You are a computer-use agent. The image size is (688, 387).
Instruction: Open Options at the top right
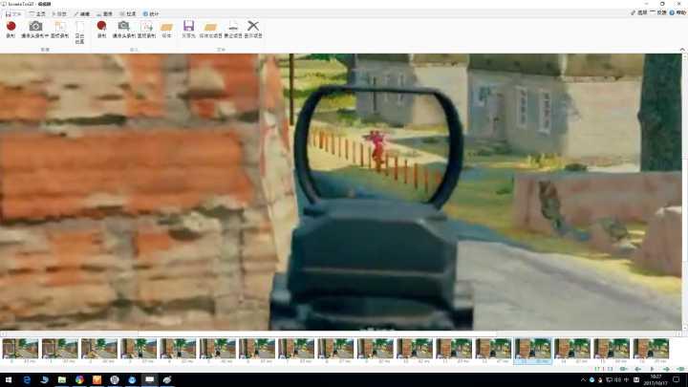(x=639, y=12)
